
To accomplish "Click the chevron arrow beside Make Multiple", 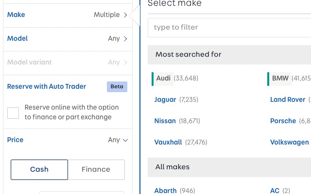I will 125,15.
